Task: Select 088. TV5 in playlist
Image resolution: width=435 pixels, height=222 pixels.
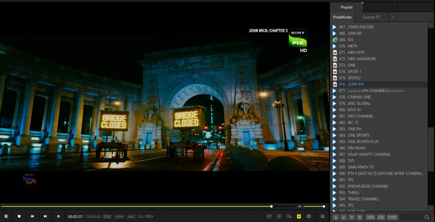Action: (379, 161)
